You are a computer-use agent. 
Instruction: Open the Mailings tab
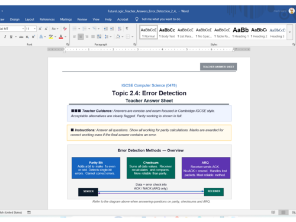click(66, 20)
